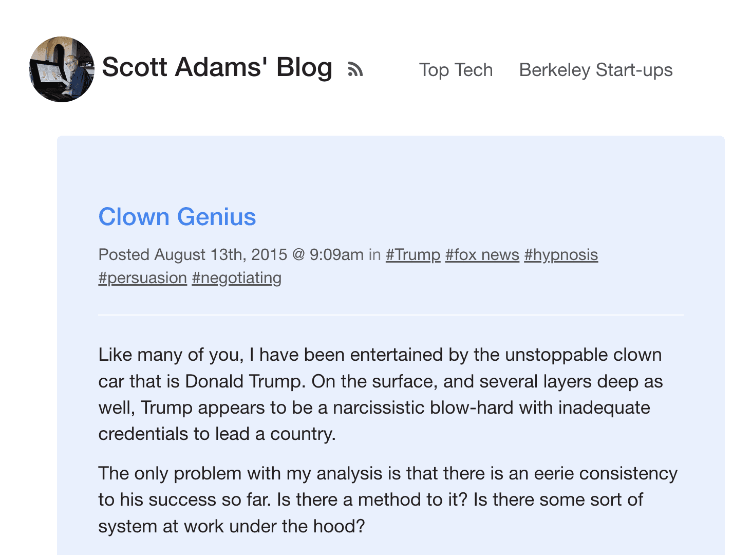The width and height of the screenshot is (751, 555).
Task: Open the Berkeley Start-ups nav item
Action: [595, 70]
